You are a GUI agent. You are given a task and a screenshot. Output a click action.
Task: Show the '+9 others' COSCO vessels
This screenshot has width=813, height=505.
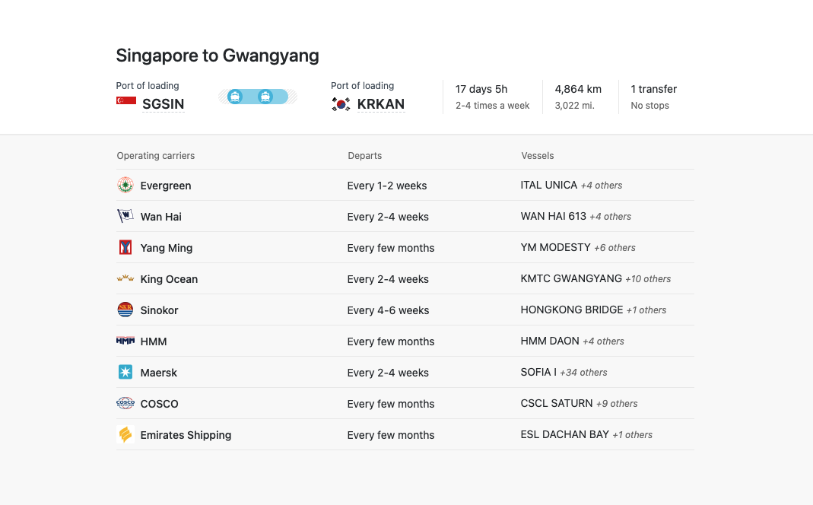[617, 403]
